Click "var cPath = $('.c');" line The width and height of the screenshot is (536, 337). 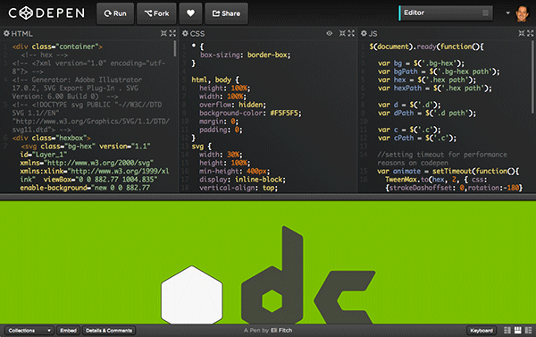pos(416,138)
